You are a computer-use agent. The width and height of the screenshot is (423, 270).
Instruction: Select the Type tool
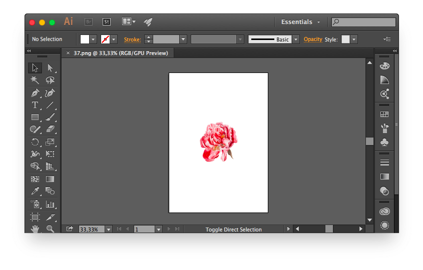pos(35,105)
